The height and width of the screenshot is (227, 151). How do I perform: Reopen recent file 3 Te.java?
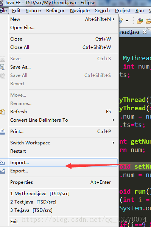tap(63, 210)
